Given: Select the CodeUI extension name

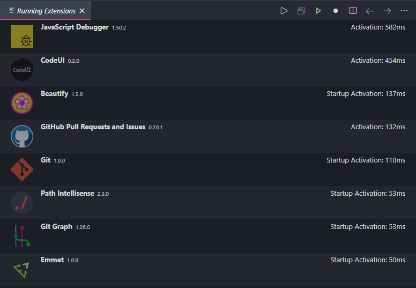Looking at the screenshot, I should 53,61.
